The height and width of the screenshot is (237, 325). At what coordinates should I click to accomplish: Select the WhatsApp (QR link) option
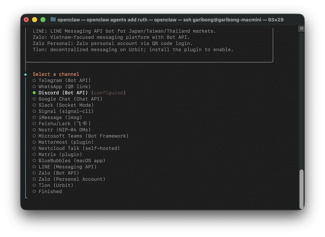(62, 87)
